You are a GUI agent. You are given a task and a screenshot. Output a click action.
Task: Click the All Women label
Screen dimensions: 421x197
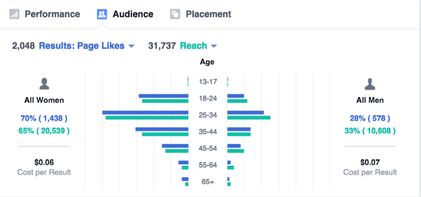pyautogui.click(x=44, y=101)
